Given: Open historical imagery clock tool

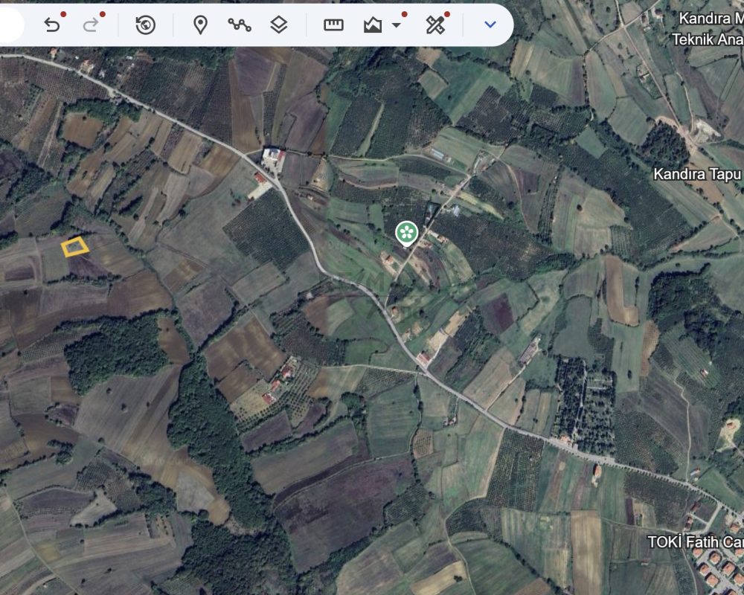Looking at the screenshot, I should tap(145, 25).
